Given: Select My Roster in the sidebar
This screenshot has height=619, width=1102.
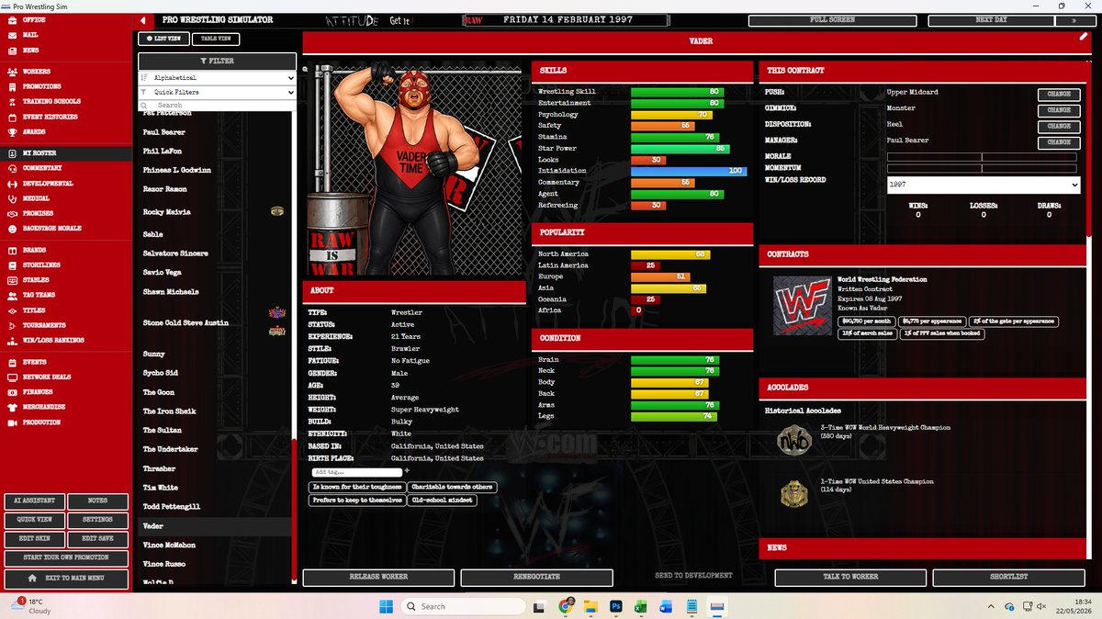Looking at the screenshot, I should pos(66,153).
